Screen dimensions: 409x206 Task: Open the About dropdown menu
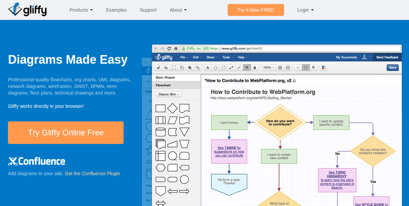[x=178, y=10]
